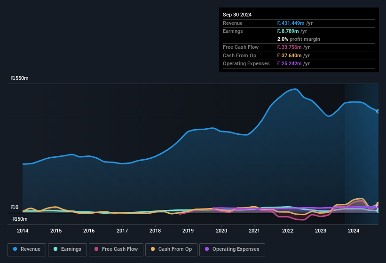
Task: Click the ₪37.640m cash from op value
Action: (289, 55)
